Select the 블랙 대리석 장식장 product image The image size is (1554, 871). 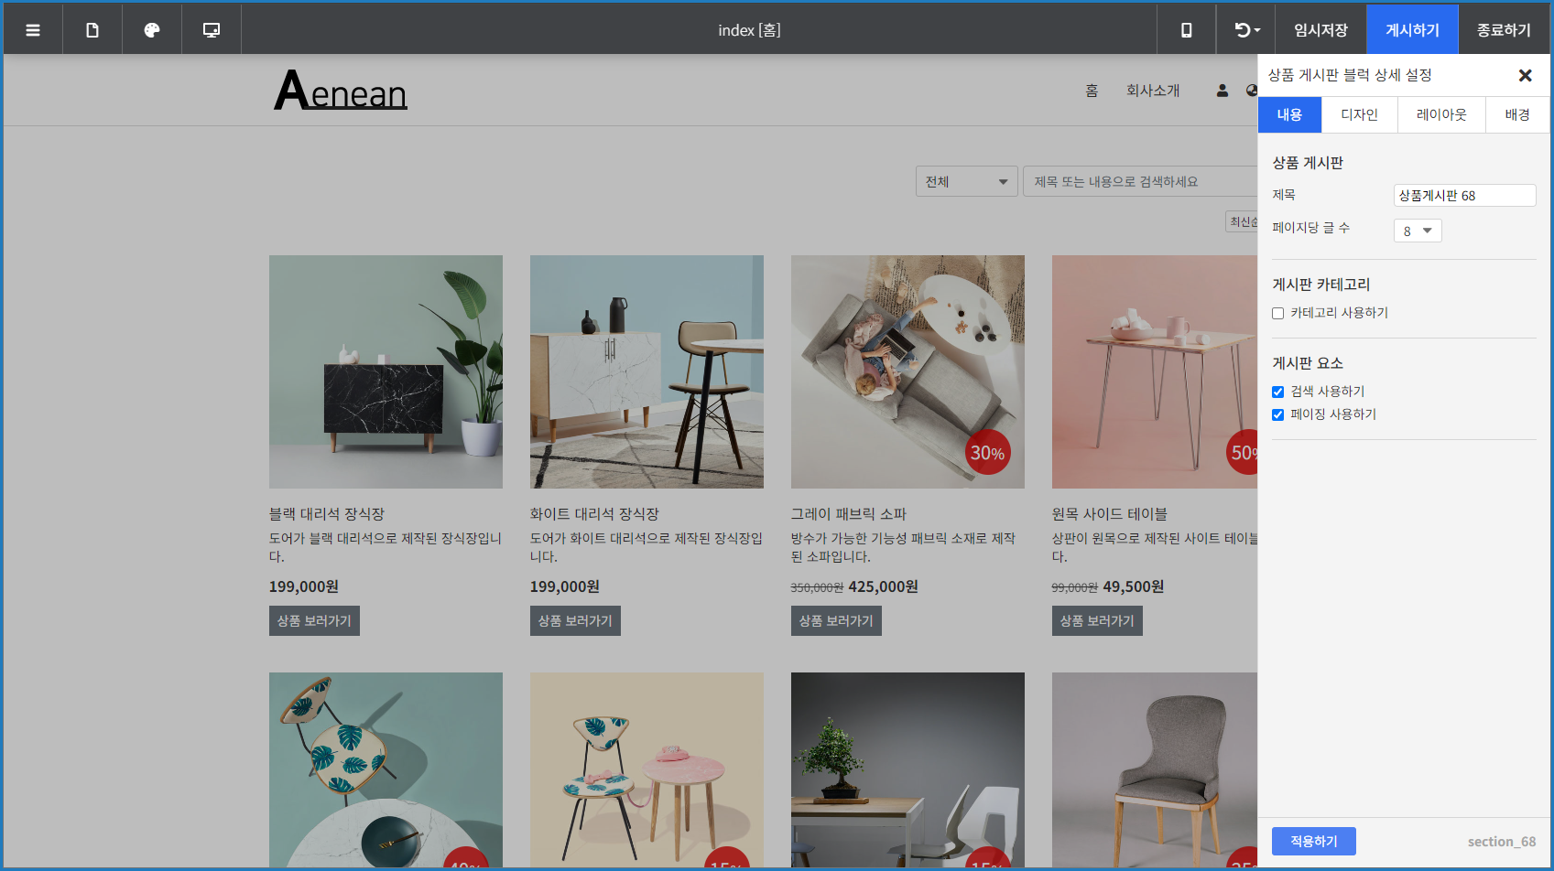386,371
